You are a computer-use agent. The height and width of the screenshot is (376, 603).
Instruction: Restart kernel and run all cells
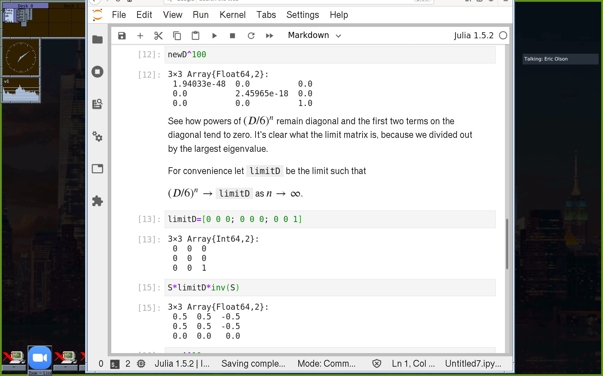click(x=270, y=35)
